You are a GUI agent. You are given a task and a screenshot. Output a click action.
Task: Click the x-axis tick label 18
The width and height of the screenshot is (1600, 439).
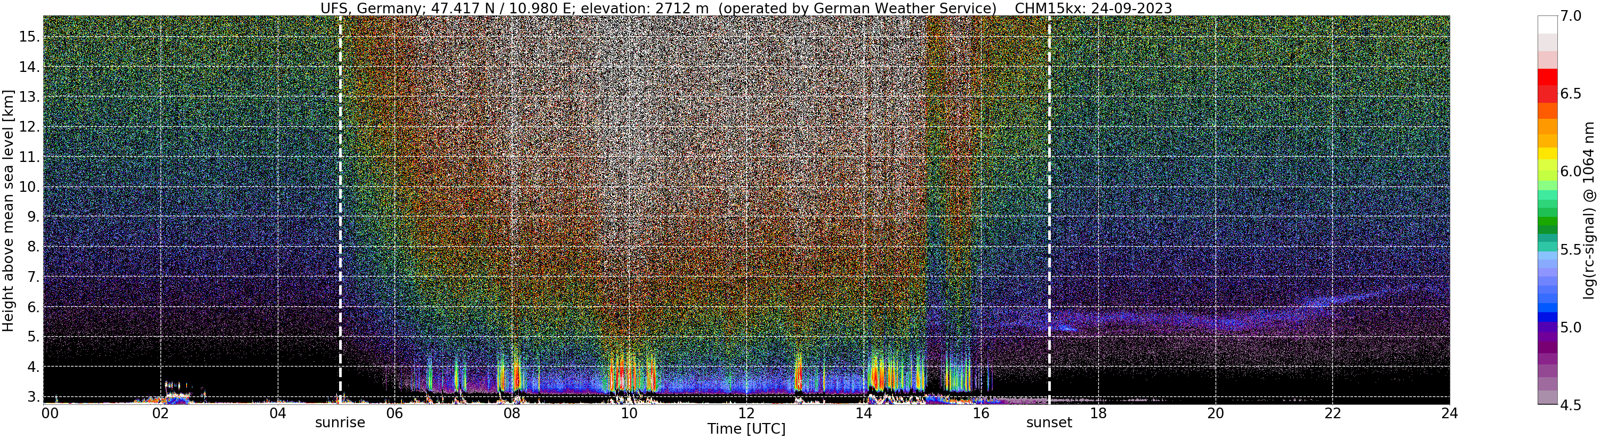[x=1098, y=412]
